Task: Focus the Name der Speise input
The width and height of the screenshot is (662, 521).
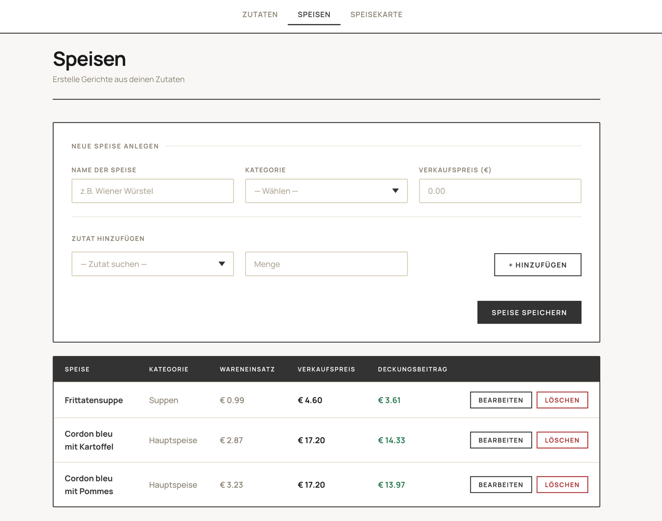Action: (x=153, y=191)
